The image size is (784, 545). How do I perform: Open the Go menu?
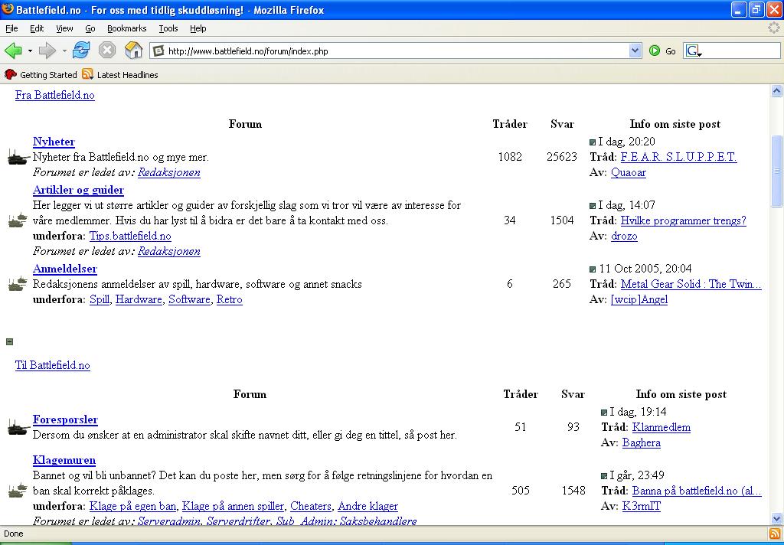pyautogui.click(x=90, y=28)
